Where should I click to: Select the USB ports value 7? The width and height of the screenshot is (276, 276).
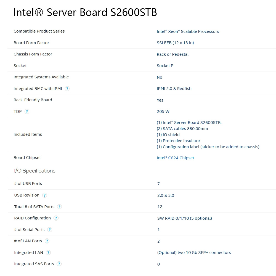click(158, 184)
